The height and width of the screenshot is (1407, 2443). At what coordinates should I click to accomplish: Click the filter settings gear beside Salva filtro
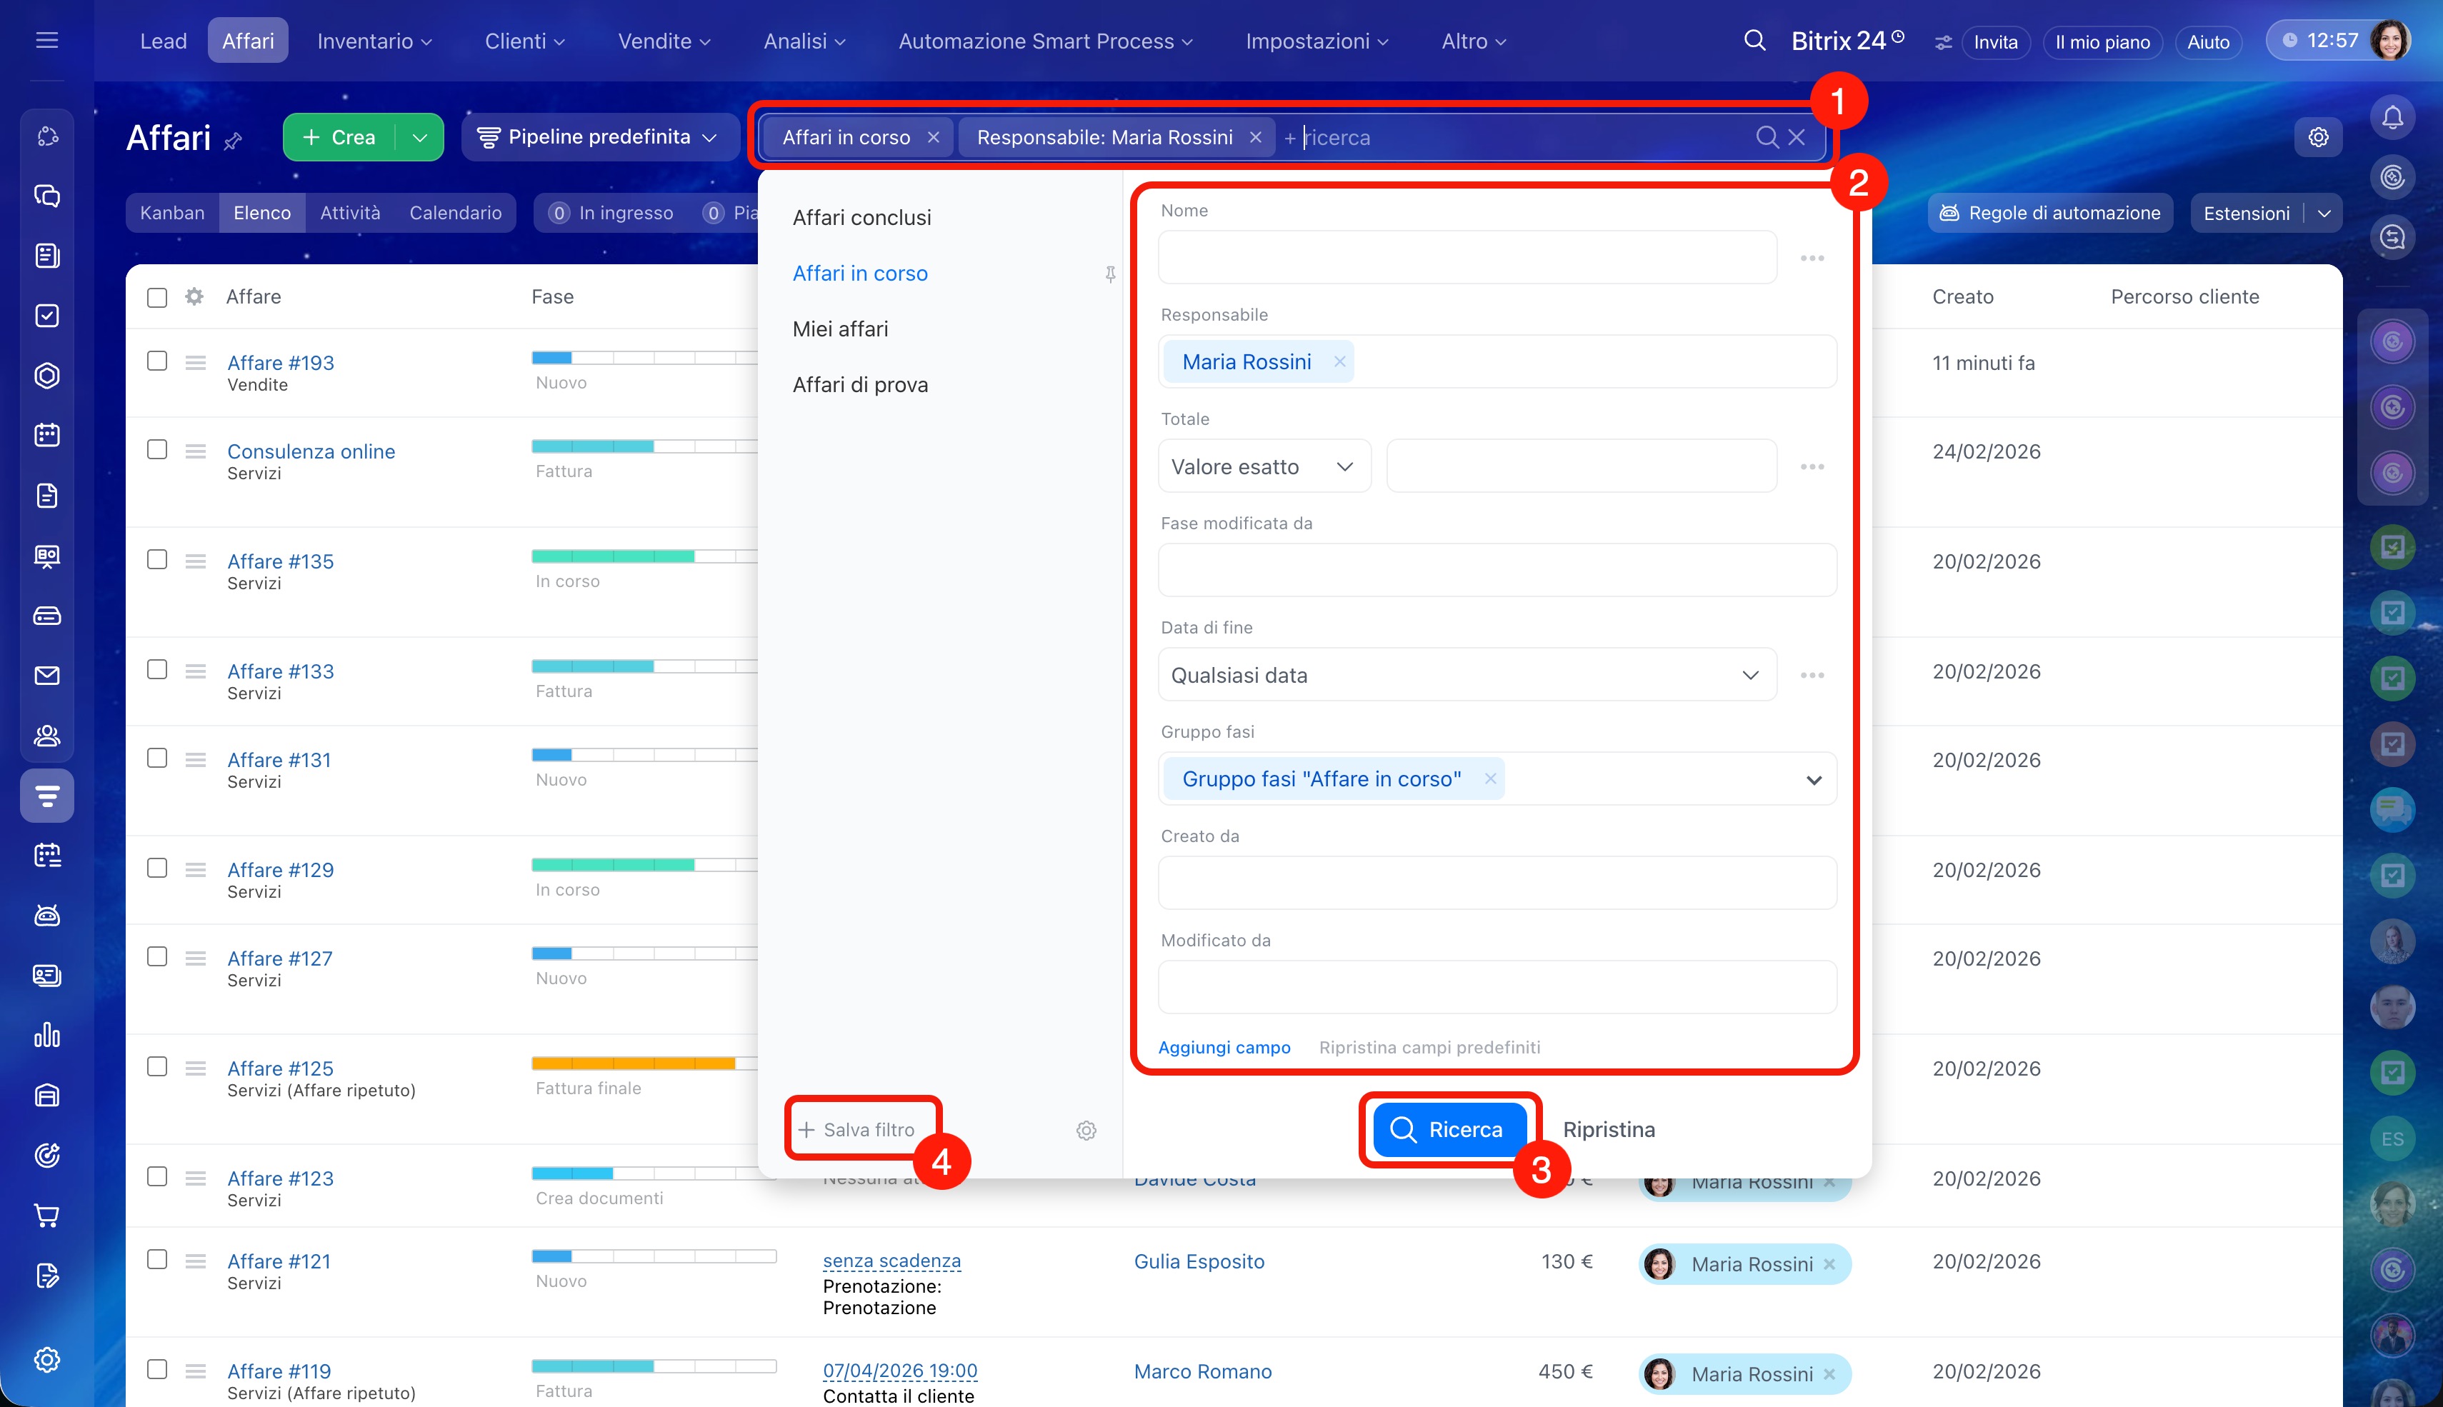click(x=1086, y=1130)
